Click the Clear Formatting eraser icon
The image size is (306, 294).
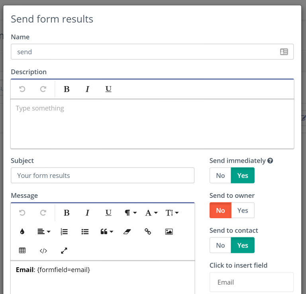click(127, 231)
